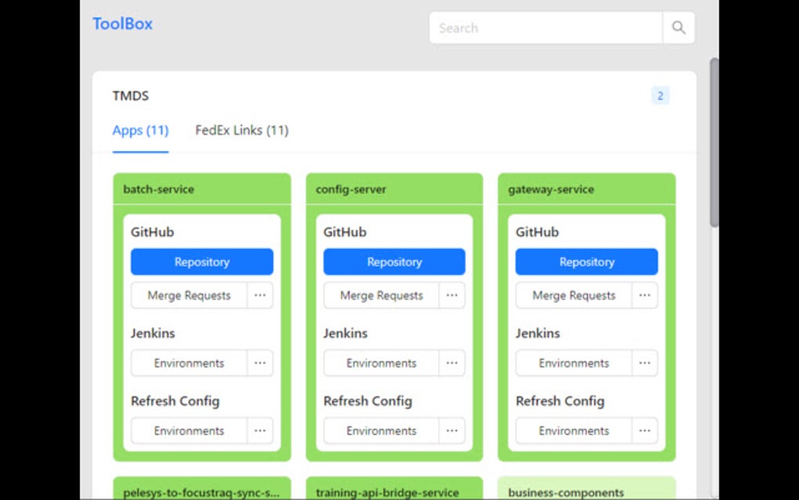Click the "2" count badge on TMDS

(x=660, y=95)
